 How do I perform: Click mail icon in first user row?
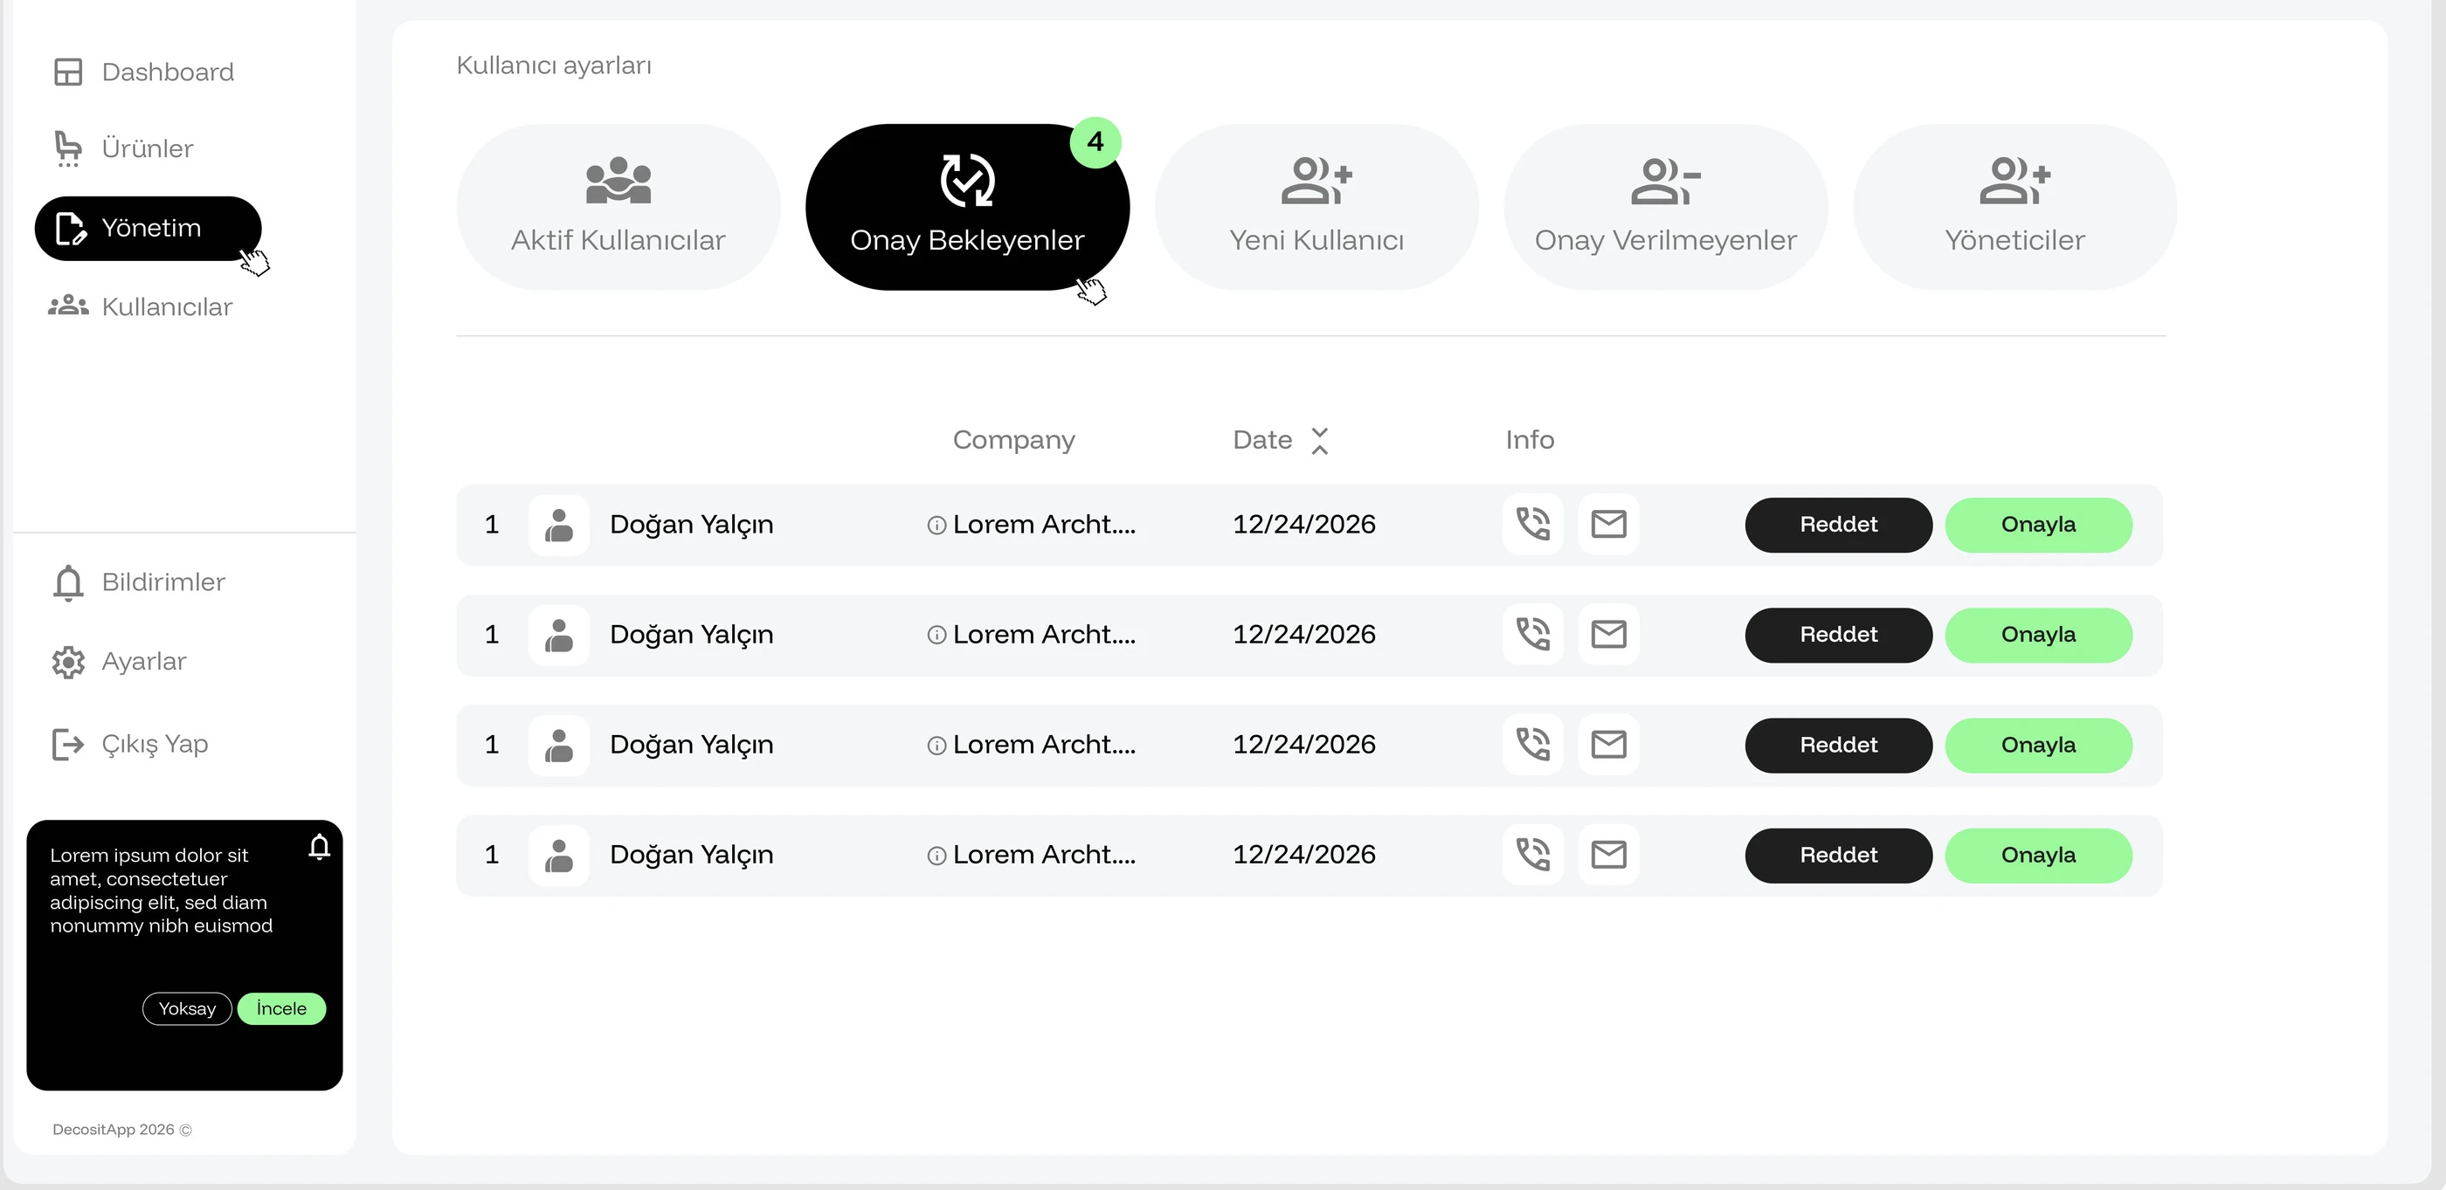[x=1608, y=524]
